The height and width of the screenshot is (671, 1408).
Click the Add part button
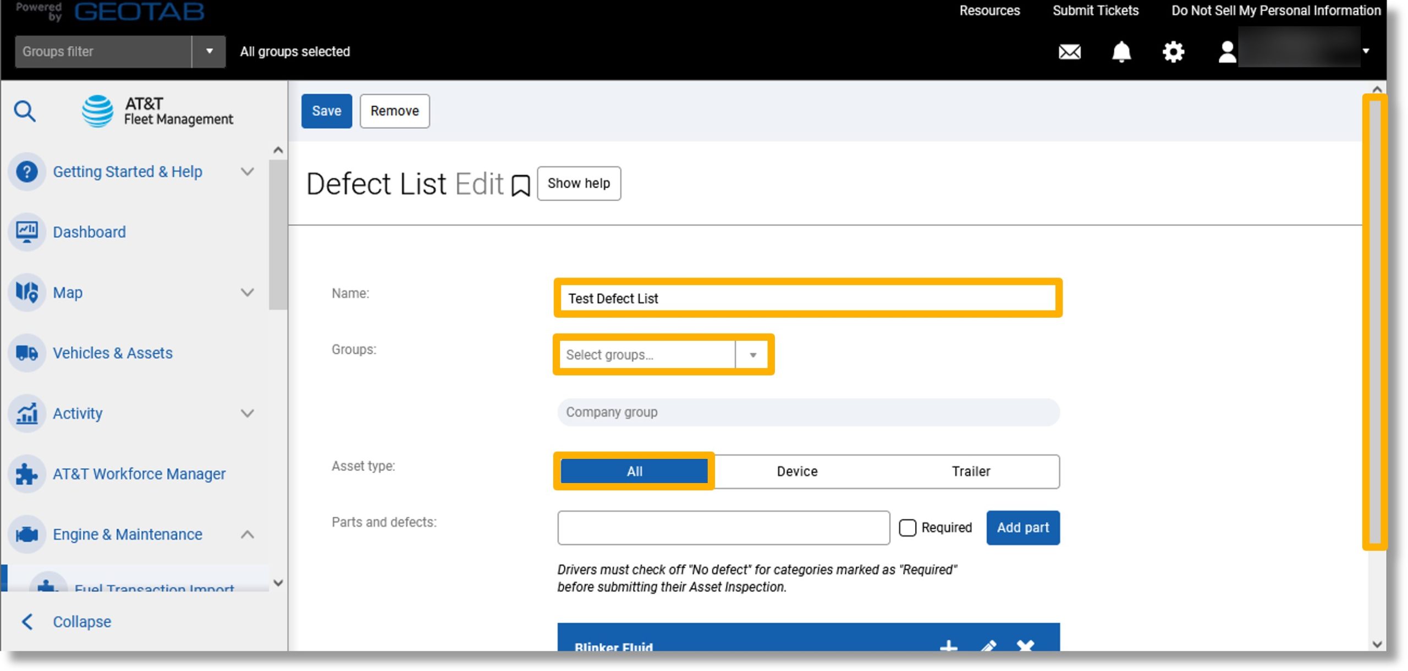coord(1023,528)
